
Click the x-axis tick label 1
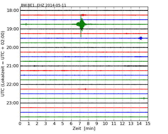click(29, 124)
